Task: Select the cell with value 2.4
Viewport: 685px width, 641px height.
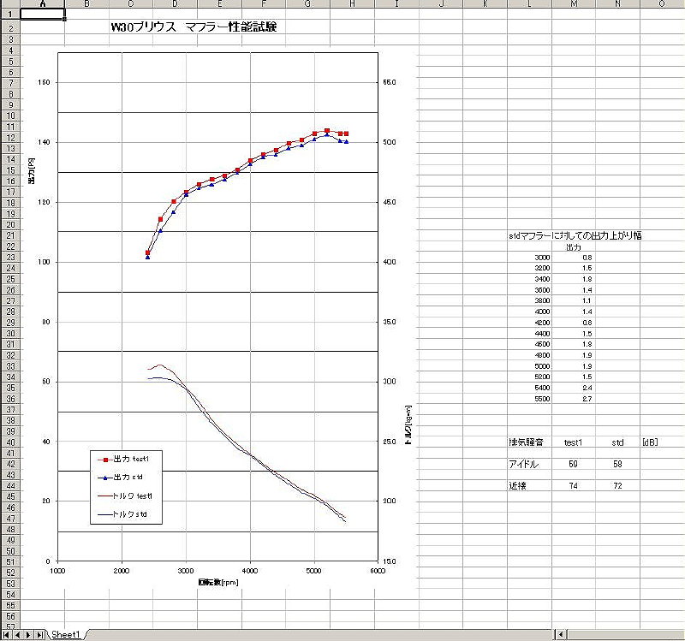Action: (574, 388)
